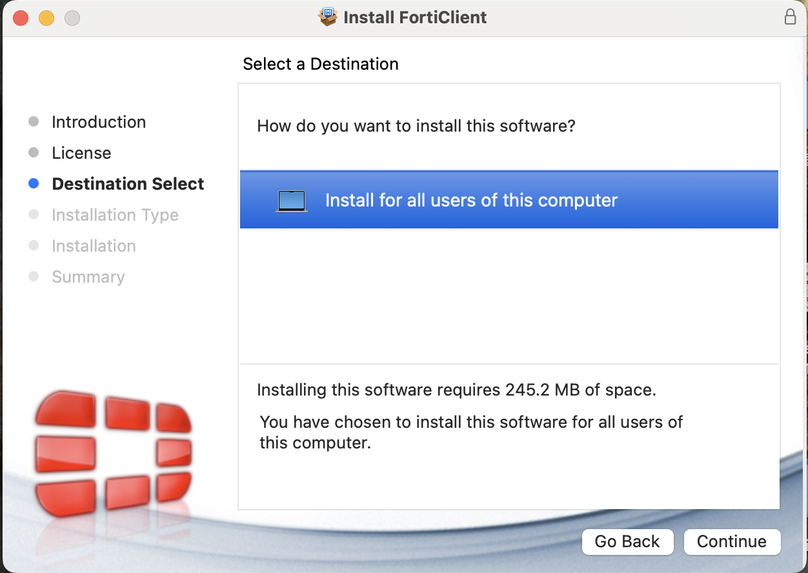Click the installer package icon beside the title
Viewport: 808px width, 573px height.
pyautogui.click(x=328, y=17)
